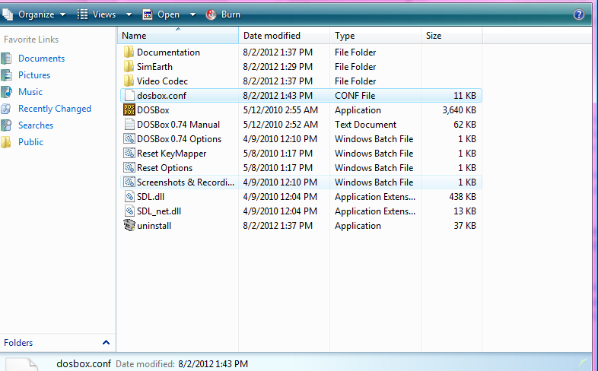Select the 'SDL_net.dll' file name
The image size is (598, 371).
point(159,211)
